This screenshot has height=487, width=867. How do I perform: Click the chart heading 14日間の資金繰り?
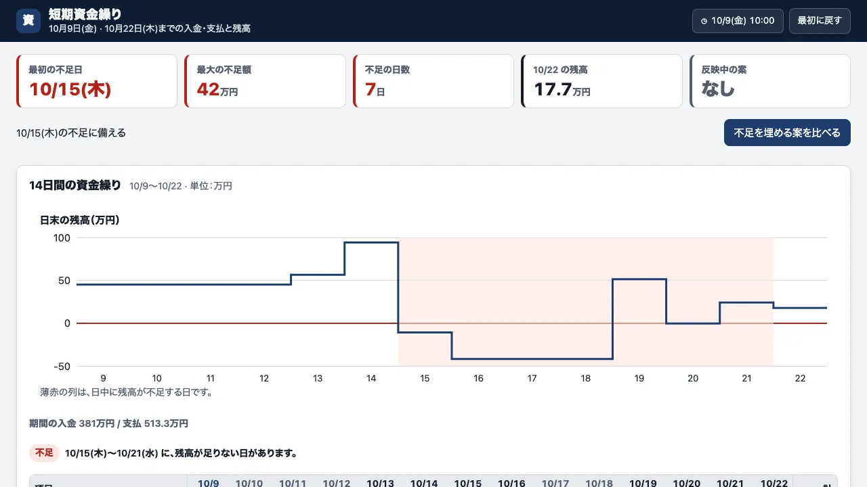tap(75, 185)
